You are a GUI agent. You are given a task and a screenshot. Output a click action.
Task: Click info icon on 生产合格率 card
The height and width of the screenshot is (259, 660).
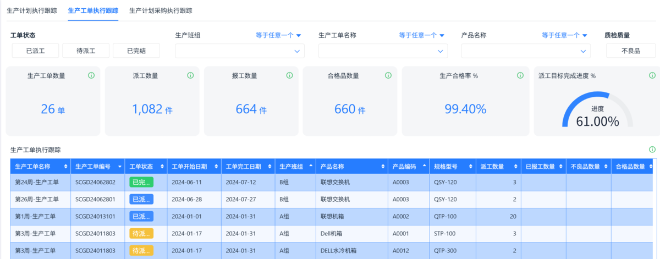pos(520,75)
